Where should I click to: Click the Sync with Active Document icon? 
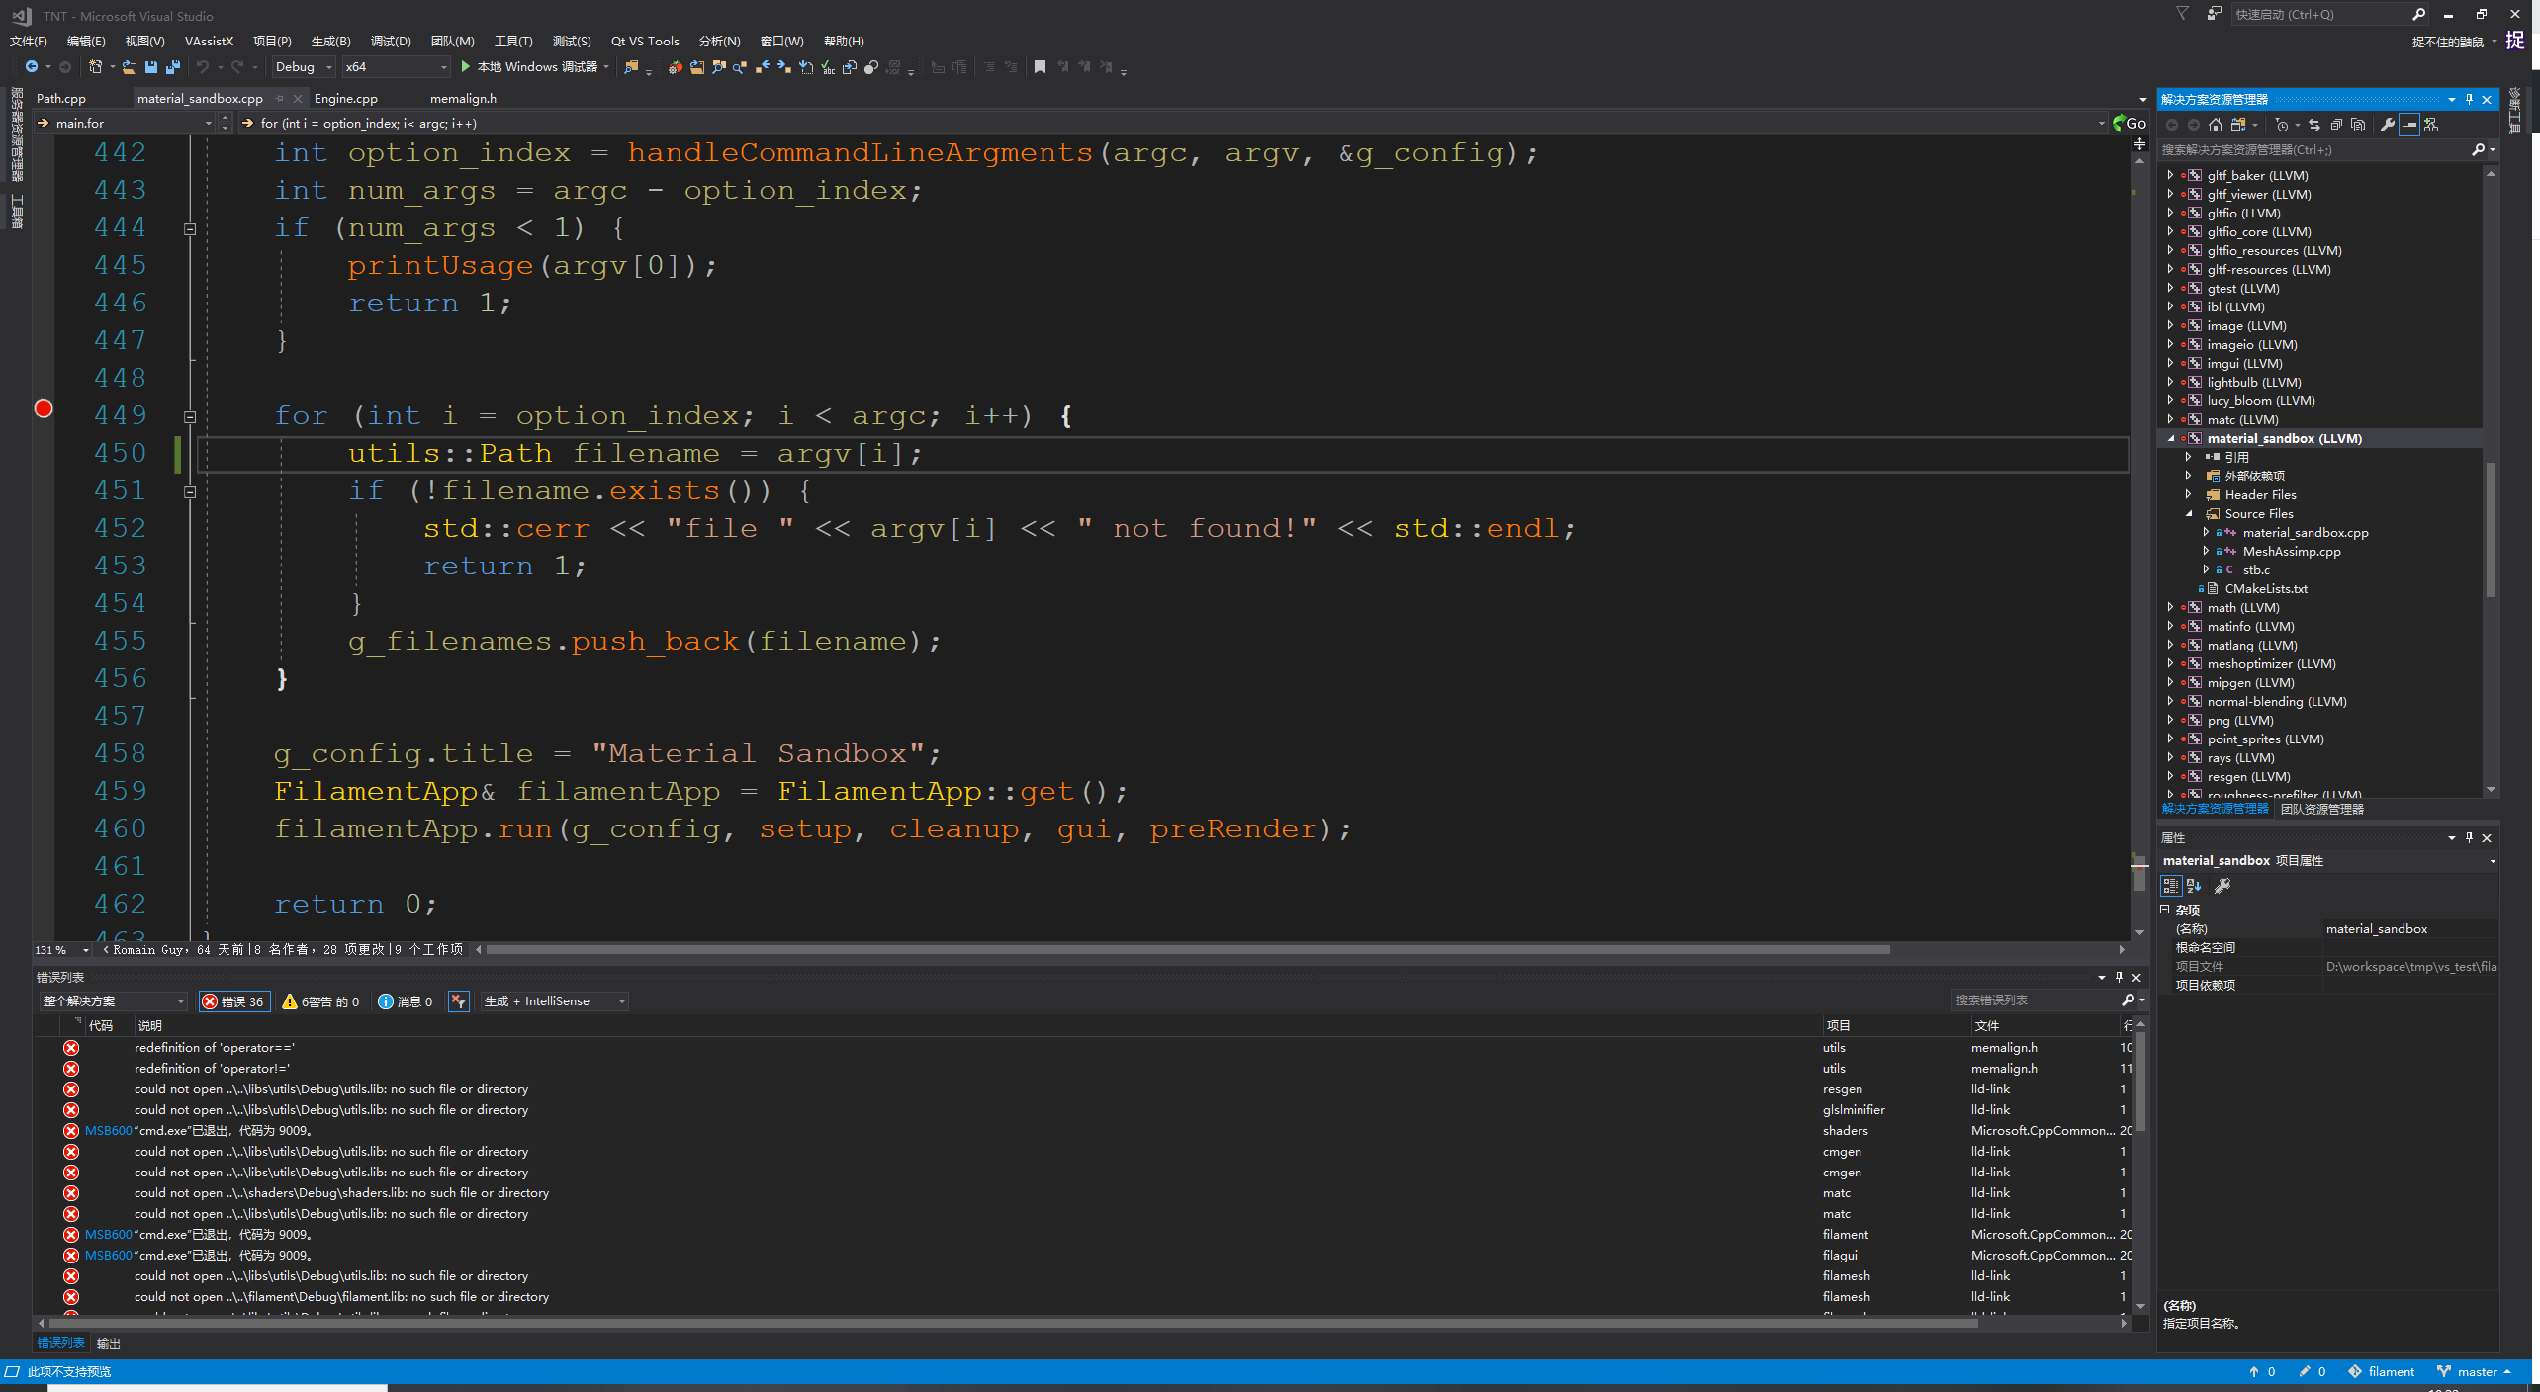click(2314, 125)
